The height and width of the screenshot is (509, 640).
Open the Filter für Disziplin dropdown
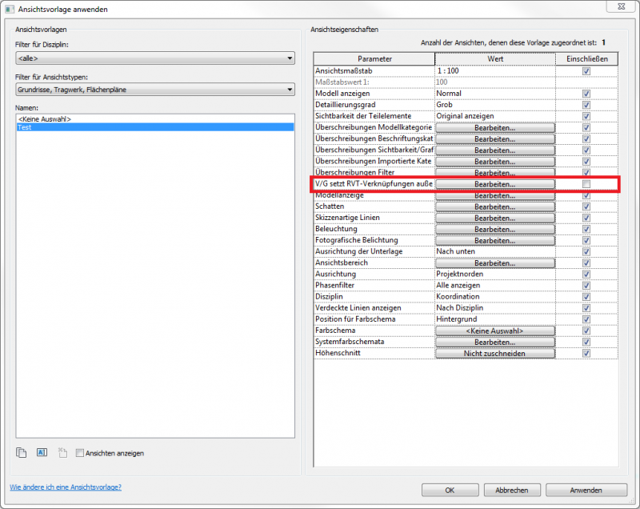coord(155,58)
